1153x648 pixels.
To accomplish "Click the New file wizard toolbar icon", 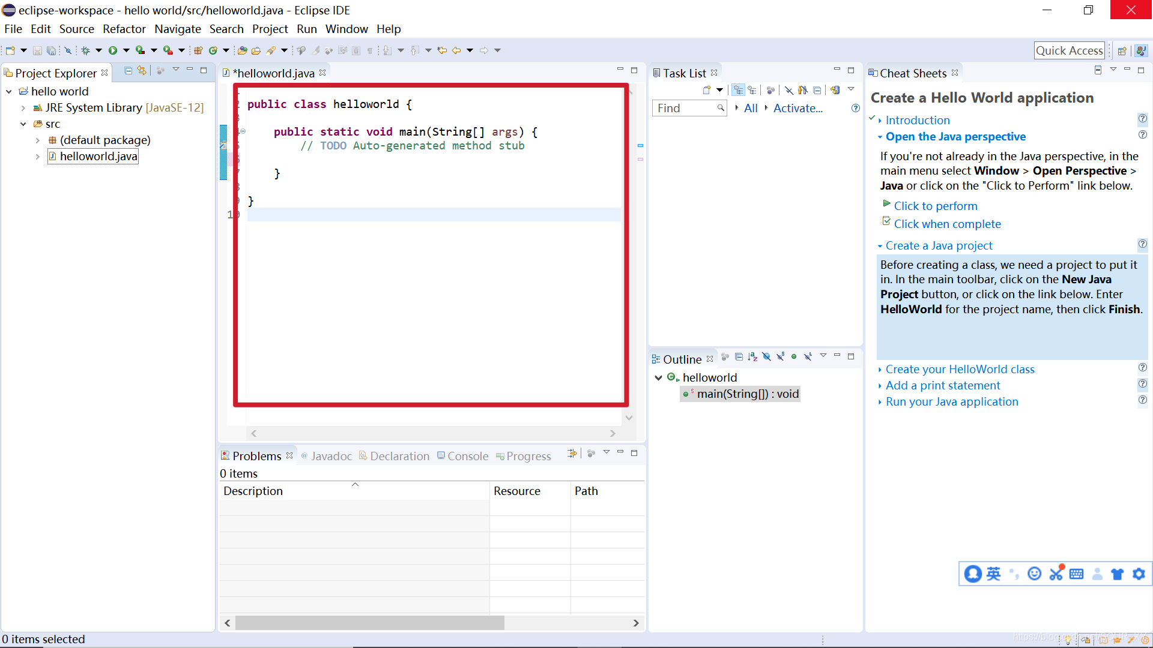I will pos(10,50).
